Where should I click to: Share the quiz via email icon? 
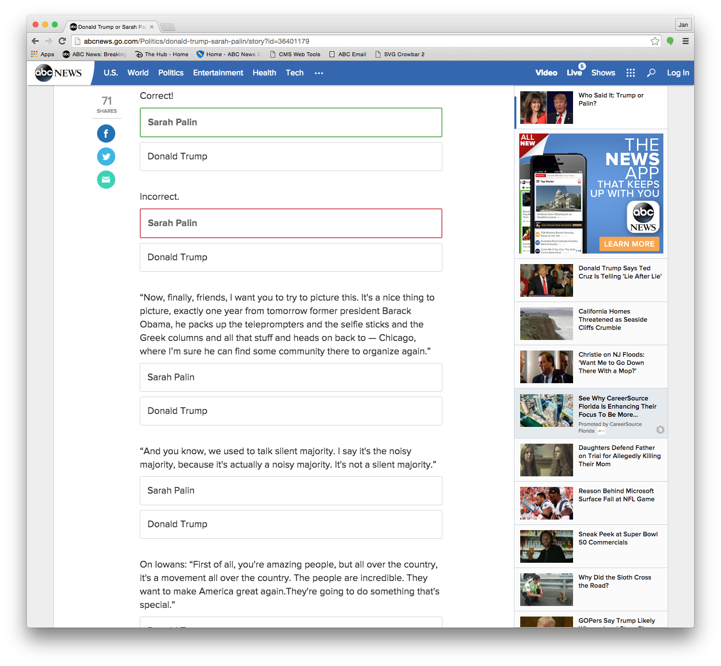click(106, 180)
